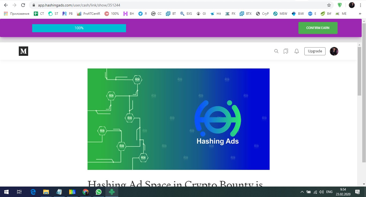
Task: Open the Приложения apps bookmark
Action: coord(17,14)
